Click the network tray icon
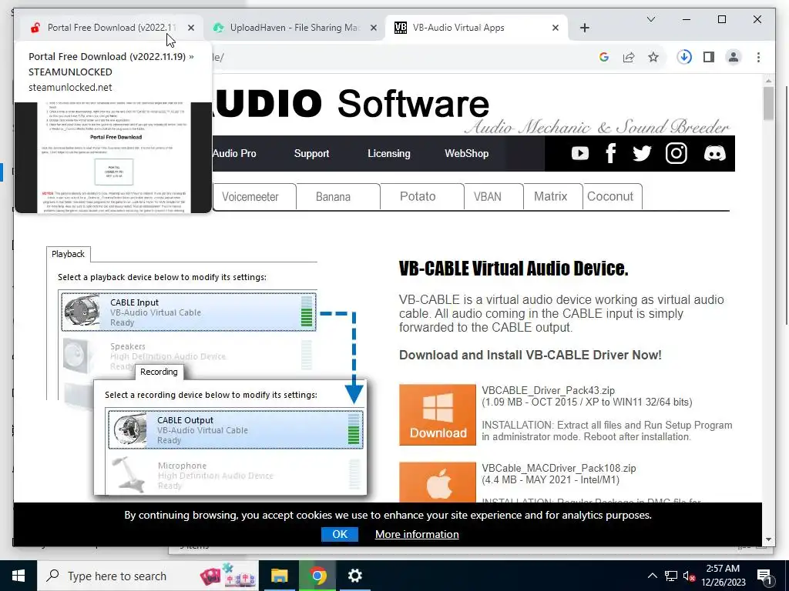This screenshot has width=789, height=591. (671, 576)
